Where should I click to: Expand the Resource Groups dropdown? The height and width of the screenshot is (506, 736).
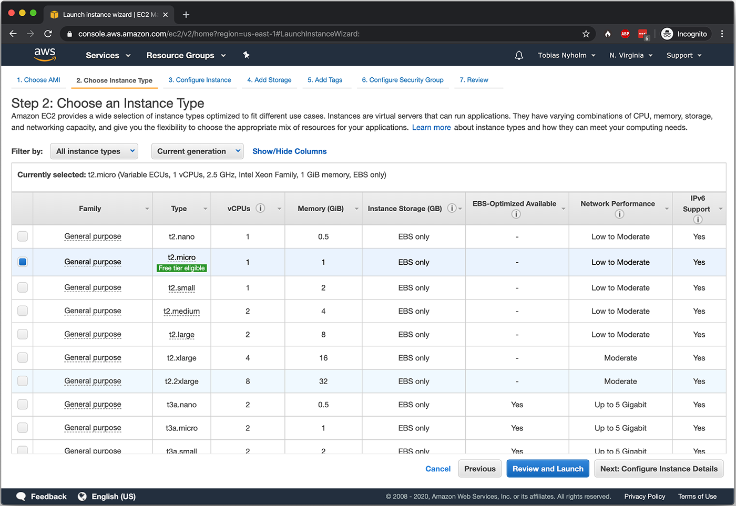tap(186, 55)
